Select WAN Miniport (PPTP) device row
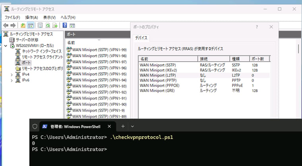The height and width of the screenshot is (166, 302). [x=204, y=80]
